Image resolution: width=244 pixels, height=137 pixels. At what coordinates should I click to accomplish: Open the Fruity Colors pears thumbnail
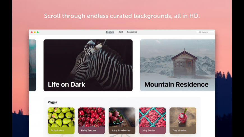(x=61, y=117)
